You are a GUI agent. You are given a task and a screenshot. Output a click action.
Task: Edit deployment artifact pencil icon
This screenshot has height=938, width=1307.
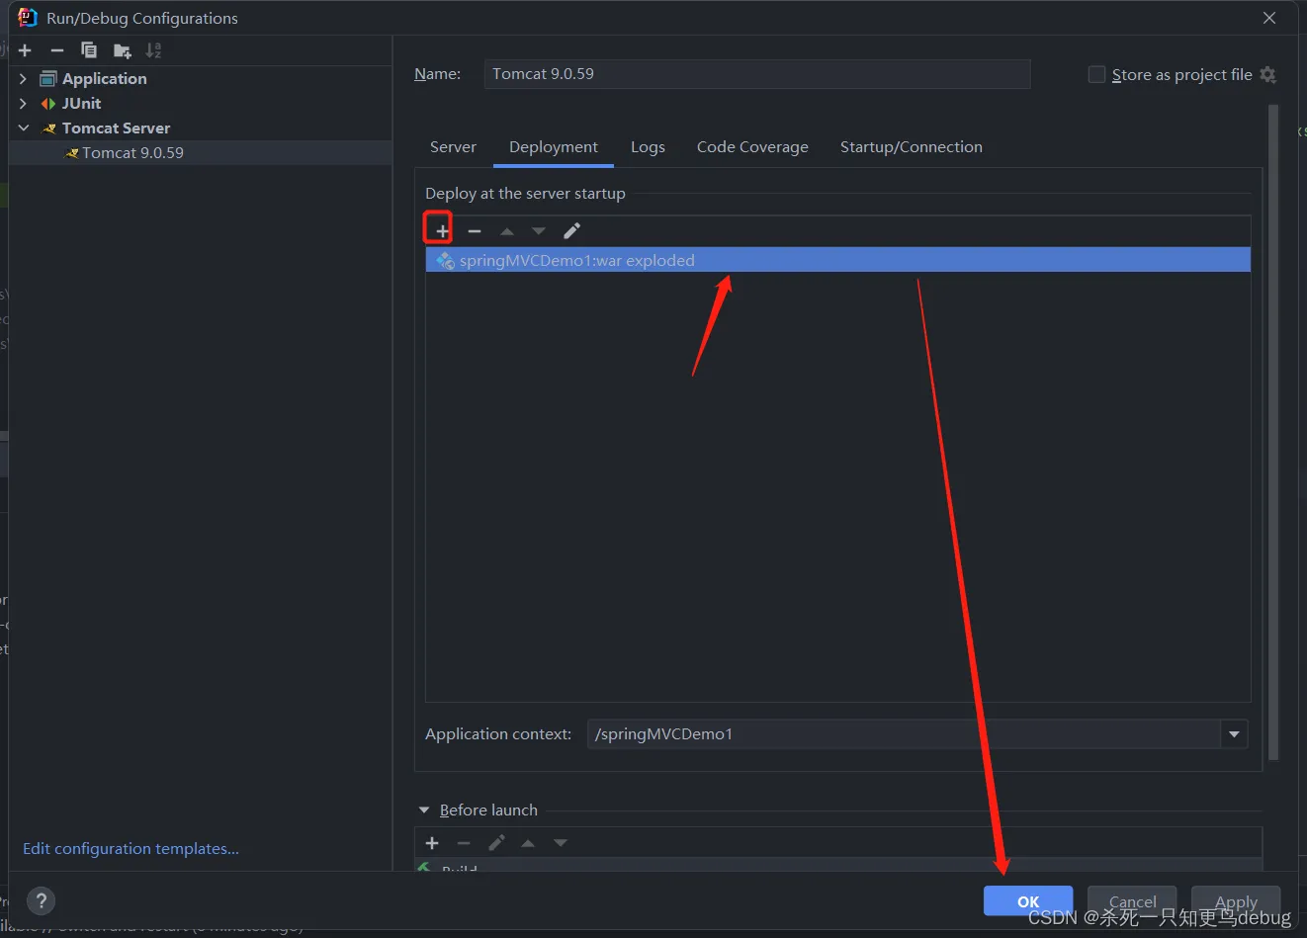[x=571, y=231]
